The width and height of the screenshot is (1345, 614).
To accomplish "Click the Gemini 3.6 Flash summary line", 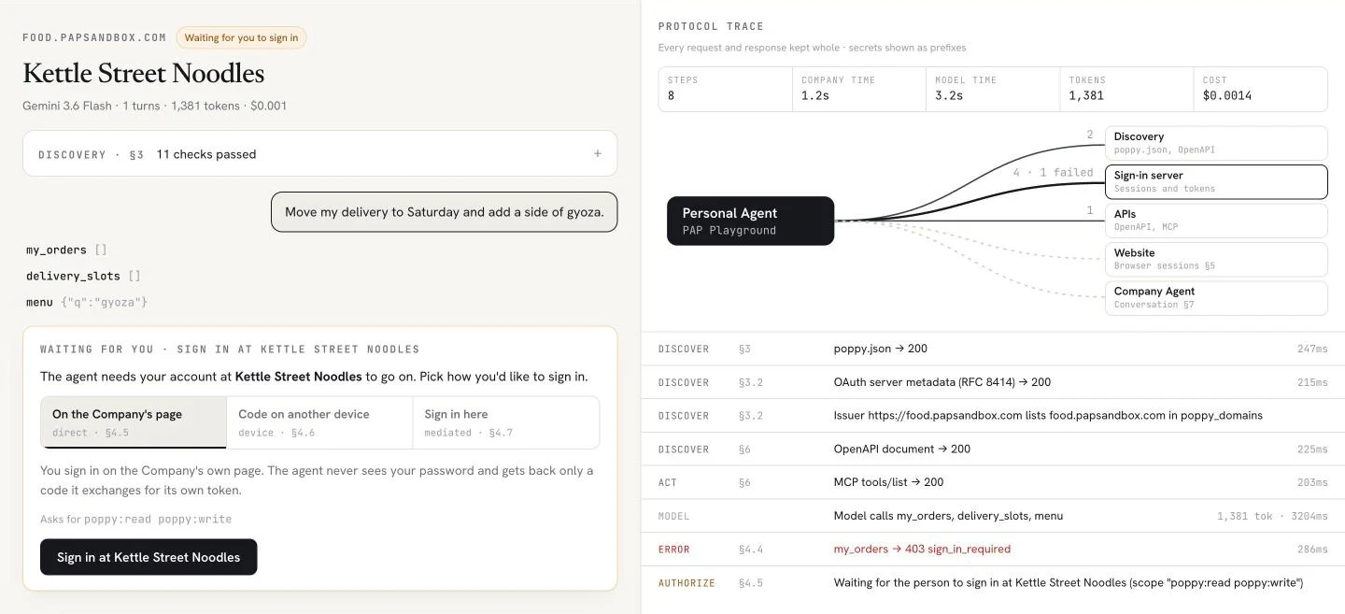I will click(154, 106).
